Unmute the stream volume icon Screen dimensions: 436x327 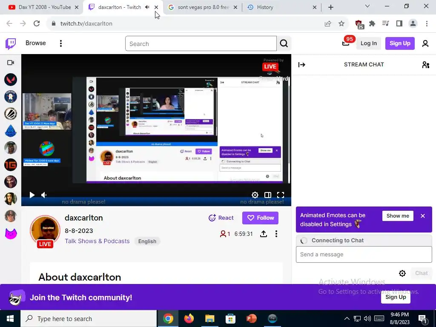44,195
